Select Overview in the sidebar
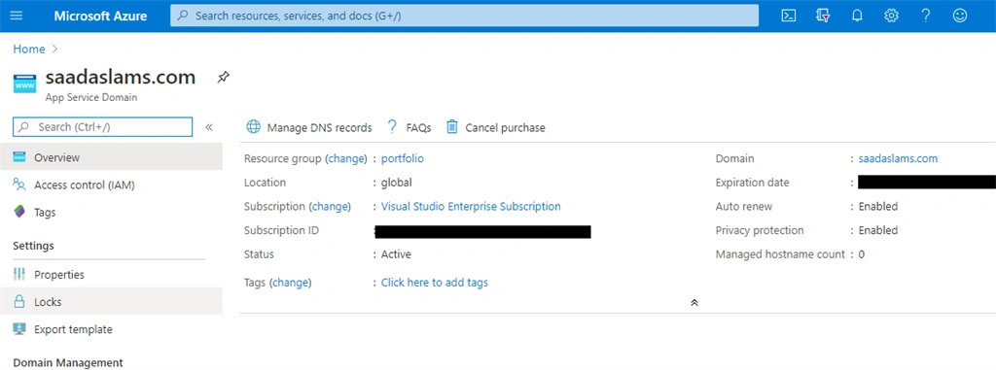The width and height of the screenshot is (996, 370). (111, 157)
